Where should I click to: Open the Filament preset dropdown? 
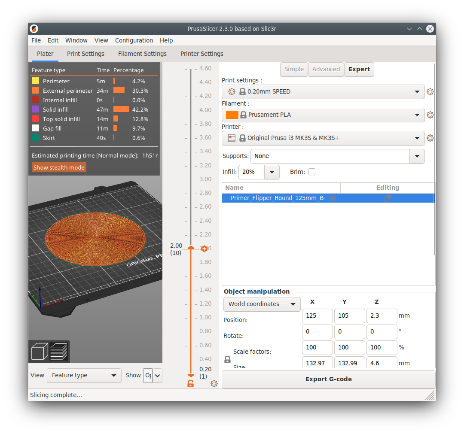click(x=323, y=115)
